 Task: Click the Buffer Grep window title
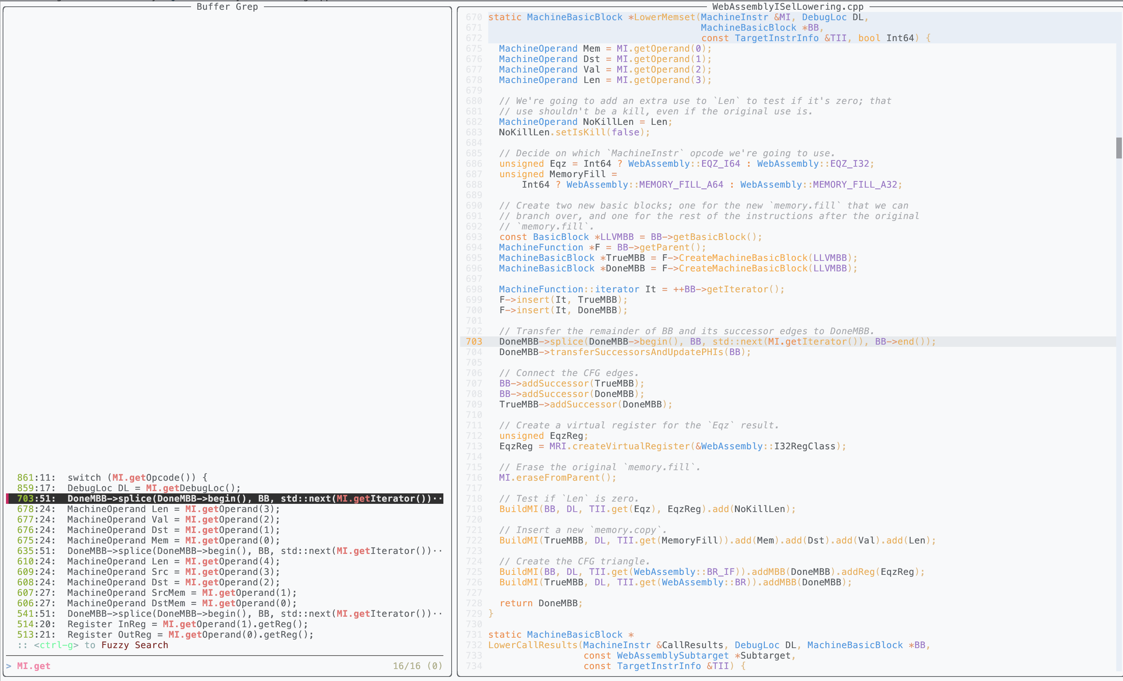point(227,6)
